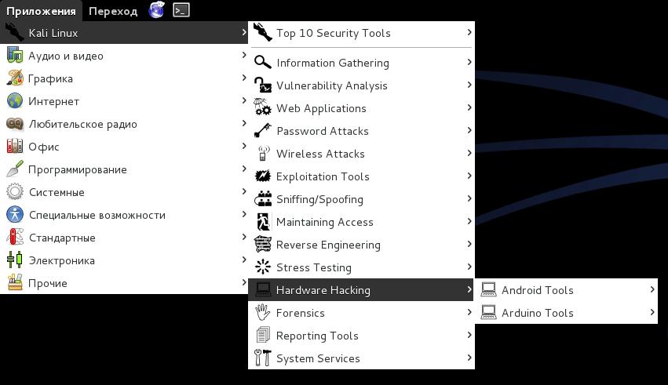This screenshot has width=668, height=385.
Task: Select Sniffing/Spoofing menu entry
Action: [x=319, y=199]
